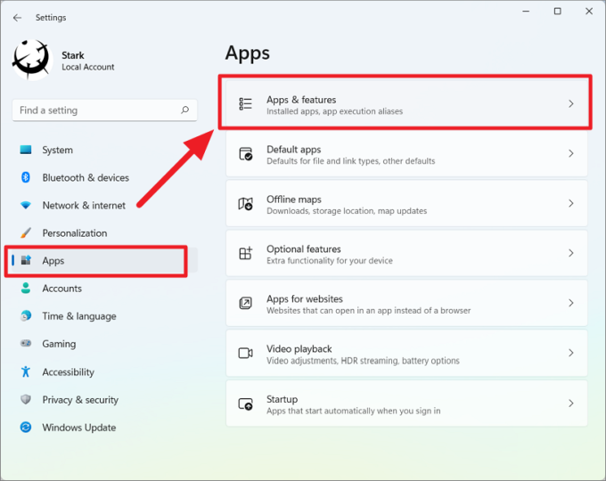Image resolution: width=606 pixels, height=481 pixels.
Task: Expand Offline maps chevron arrow
Action: coord(571,204)
